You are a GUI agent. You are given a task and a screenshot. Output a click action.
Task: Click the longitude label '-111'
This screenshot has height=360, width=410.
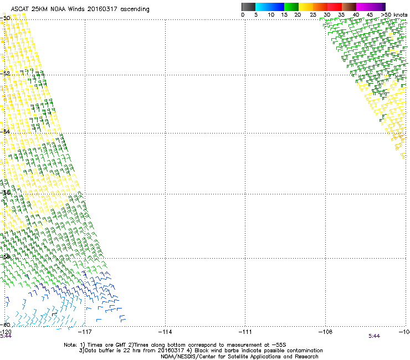coord(245,332)
